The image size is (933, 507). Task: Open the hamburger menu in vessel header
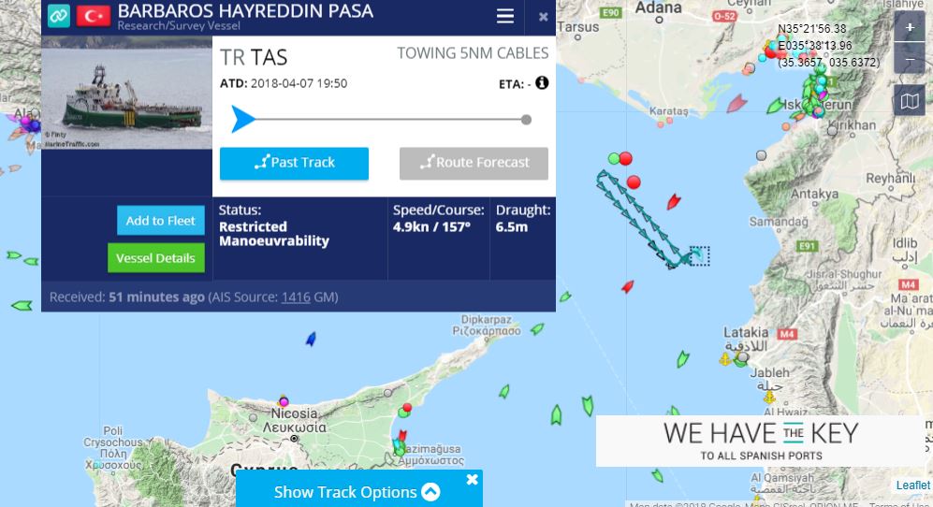tap(505, 16)
